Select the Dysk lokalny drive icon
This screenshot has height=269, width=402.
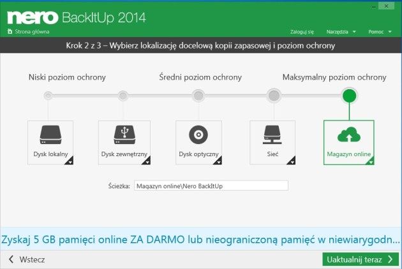pos(50,134)
